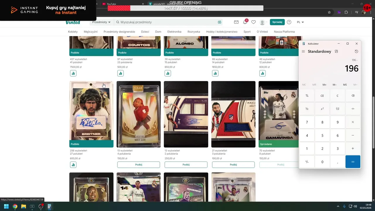Open the Nasza Platforma link
This screenshot has height=211, width=375.
tap(284, 32)
